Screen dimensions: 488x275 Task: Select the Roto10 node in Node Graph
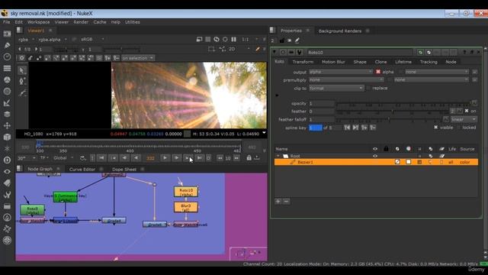186,192
